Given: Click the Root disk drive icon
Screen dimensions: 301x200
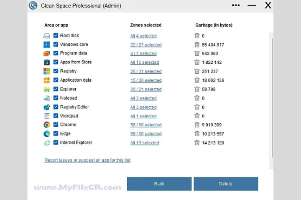Looking at the screenshot, I should click(x=47, y=35).
